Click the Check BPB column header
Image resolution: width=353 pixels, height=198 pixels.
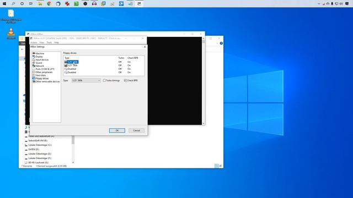point(132,58)
